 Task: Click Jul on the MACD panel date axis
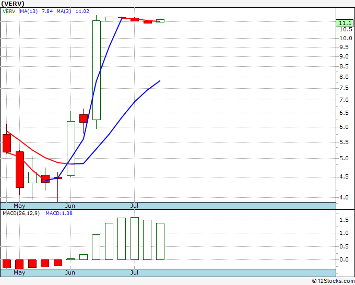tap(134, 273)
